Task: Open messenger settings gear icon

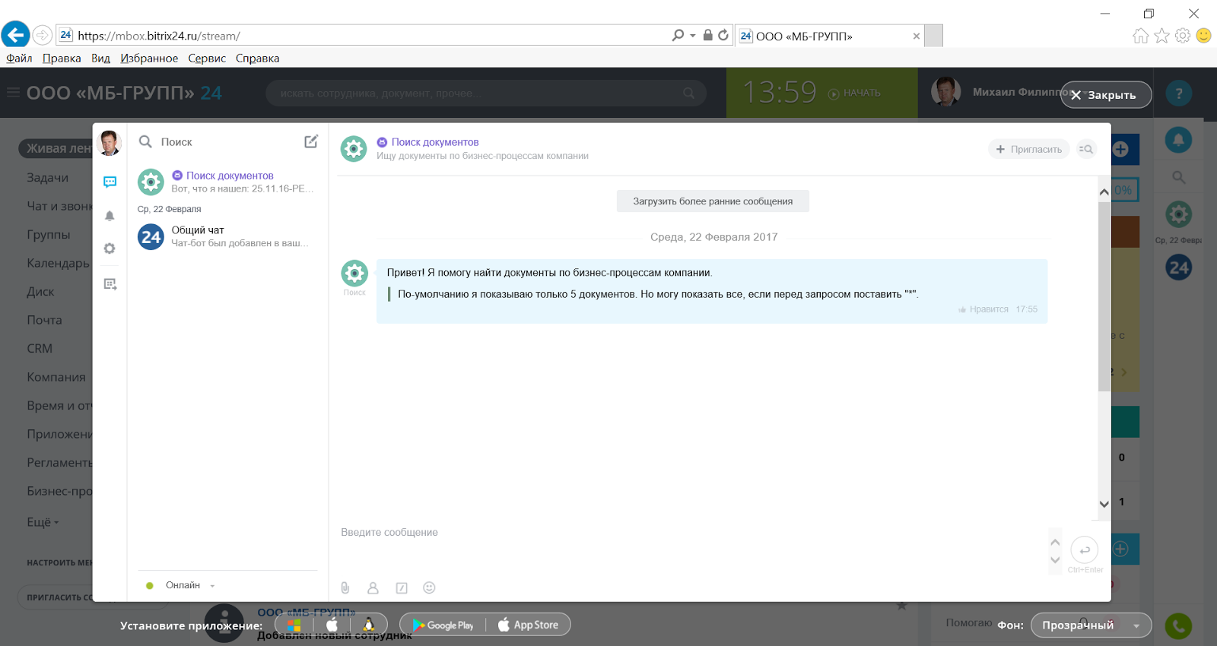Action: pos(110,249)
